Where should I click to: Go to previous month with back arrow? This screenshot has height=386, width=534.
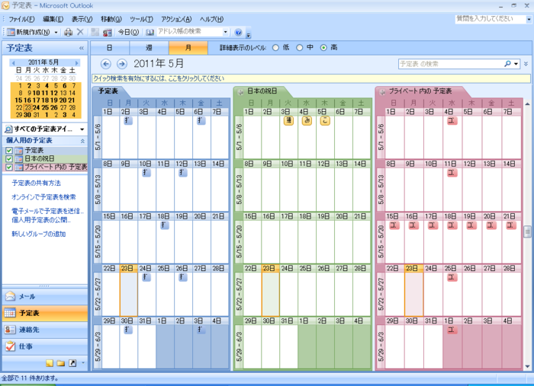(x=106, y=63)
